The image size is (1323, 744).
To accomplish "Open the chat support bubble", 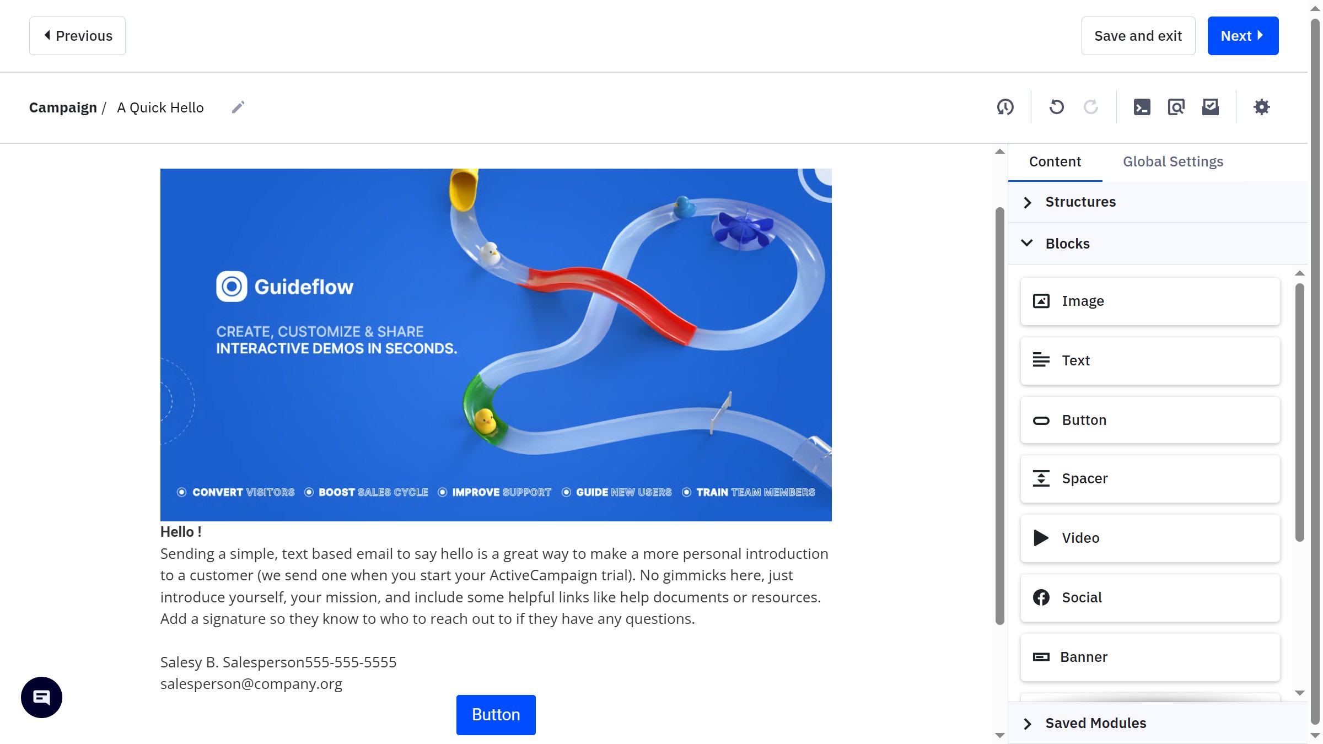I will click(41, 697).
